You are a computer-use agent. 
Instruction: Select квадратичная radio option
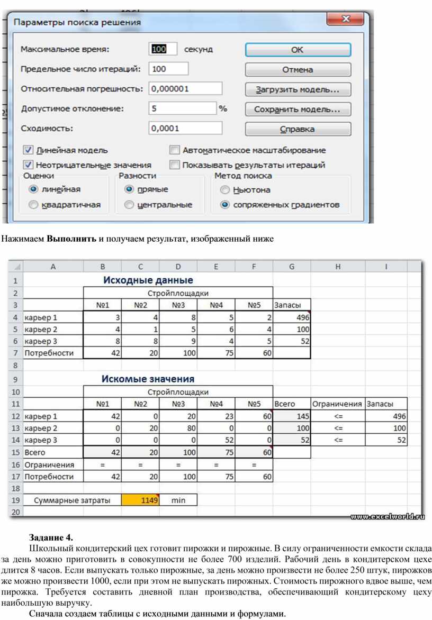tap(33, 205)
